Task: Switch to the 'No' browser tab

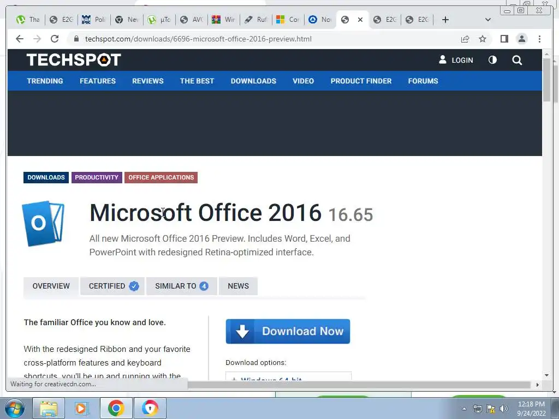Action: coord(320,20)
